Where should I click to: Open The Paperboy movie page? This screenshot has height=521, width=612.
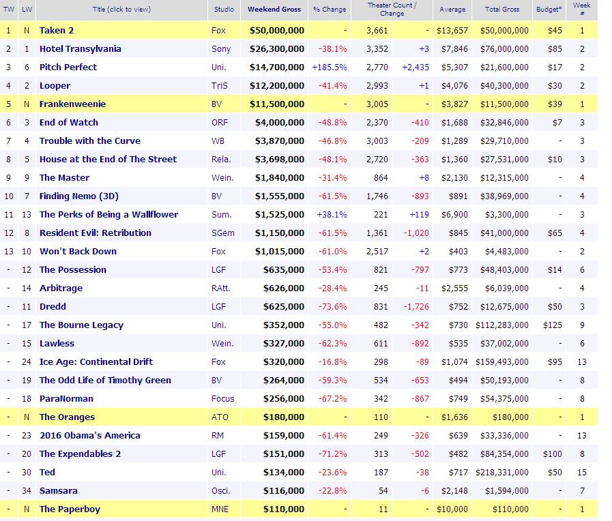coord(70,509)
